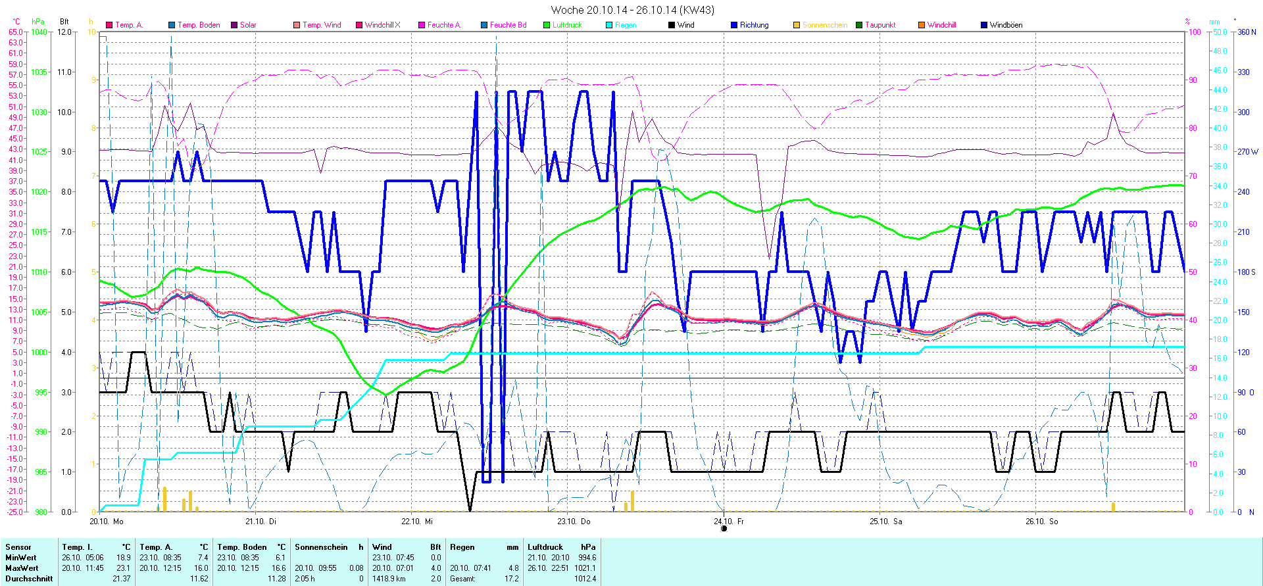Click the black Wind legend square
The image size is (1263, 586).
(x=672, y=25)
